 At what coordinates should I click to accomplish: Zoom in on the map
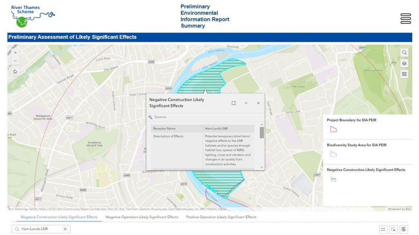[x=15, y=53]
